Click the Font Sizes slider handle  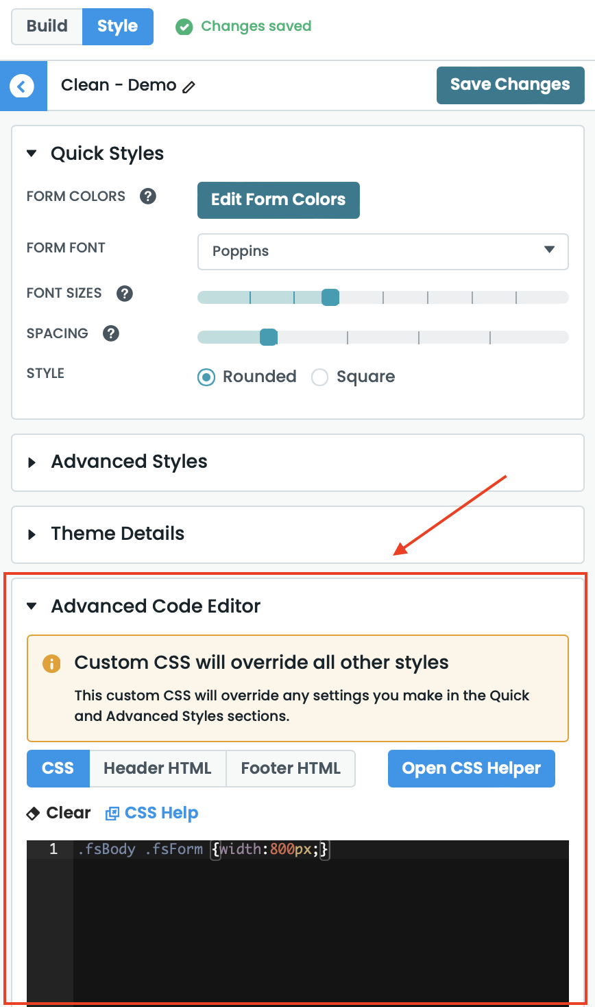point(330,297)
